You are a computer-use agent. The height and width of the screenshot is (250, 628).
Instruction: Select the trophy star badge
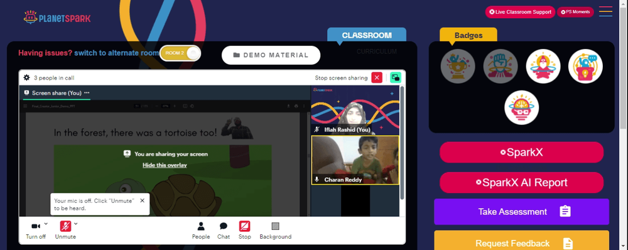pos(458,67)
